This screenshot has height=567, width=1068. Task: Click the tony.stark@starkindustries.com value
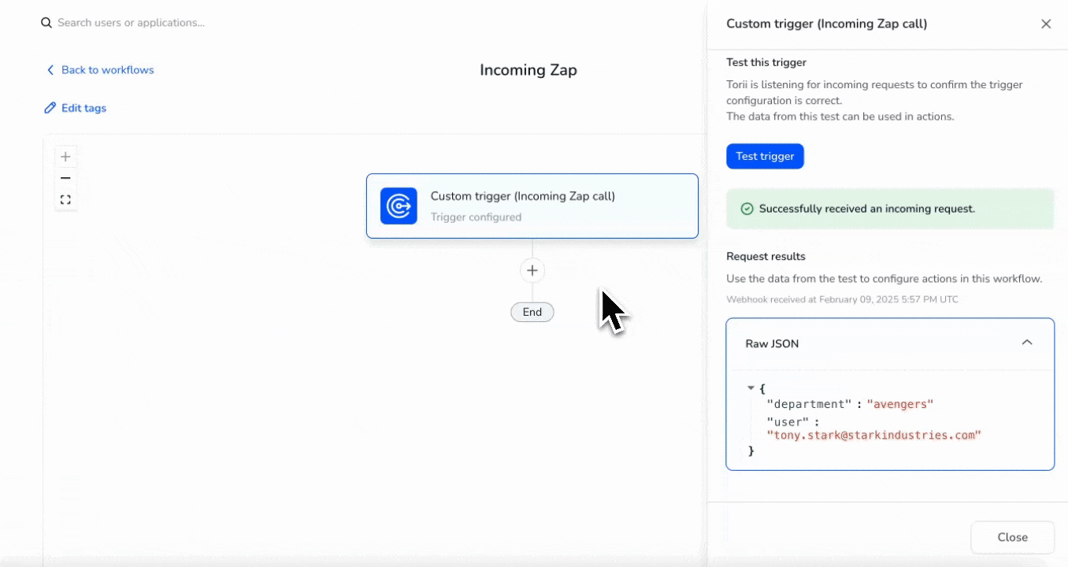point(874,435)
